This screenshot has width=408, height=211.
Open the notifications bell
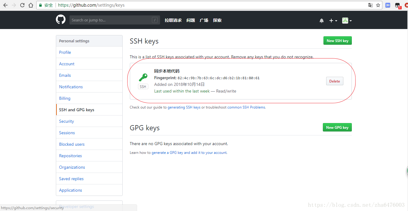[x=322, y=21]
